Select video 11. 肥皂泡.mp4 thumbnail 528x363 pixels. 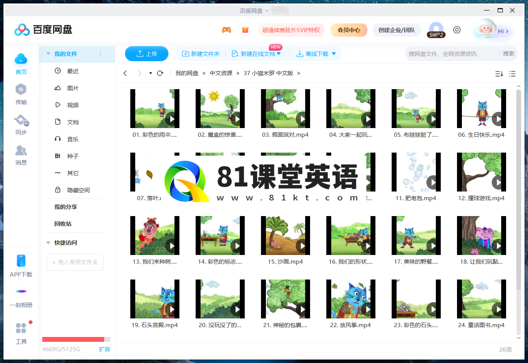tap(416, 172)
